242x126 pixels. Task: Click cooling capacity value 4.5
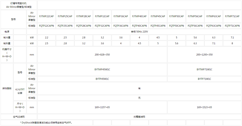pyautogui.click(x=158, y=37)
